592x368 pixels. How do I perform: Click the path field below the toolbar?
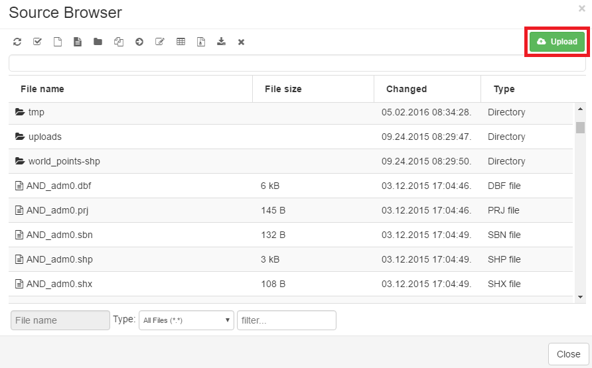click(297, 63)
